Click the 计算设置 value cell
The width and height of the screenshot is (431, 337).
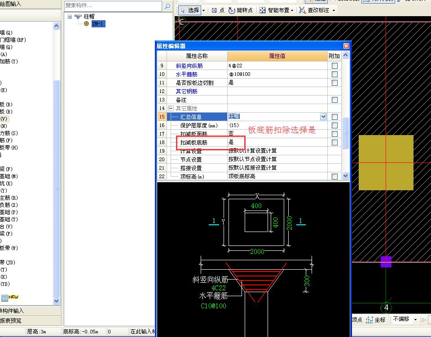coord(277,151)
